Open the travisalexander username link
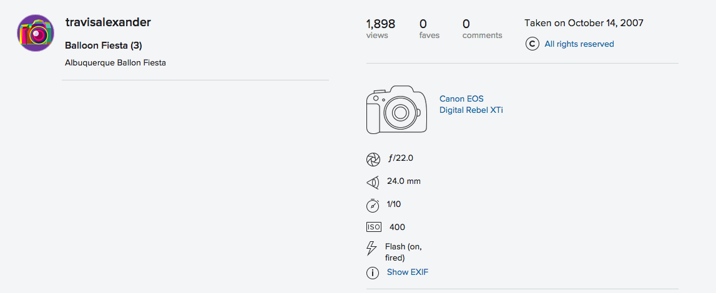716x293 pixels. click(x=108, y=22)
